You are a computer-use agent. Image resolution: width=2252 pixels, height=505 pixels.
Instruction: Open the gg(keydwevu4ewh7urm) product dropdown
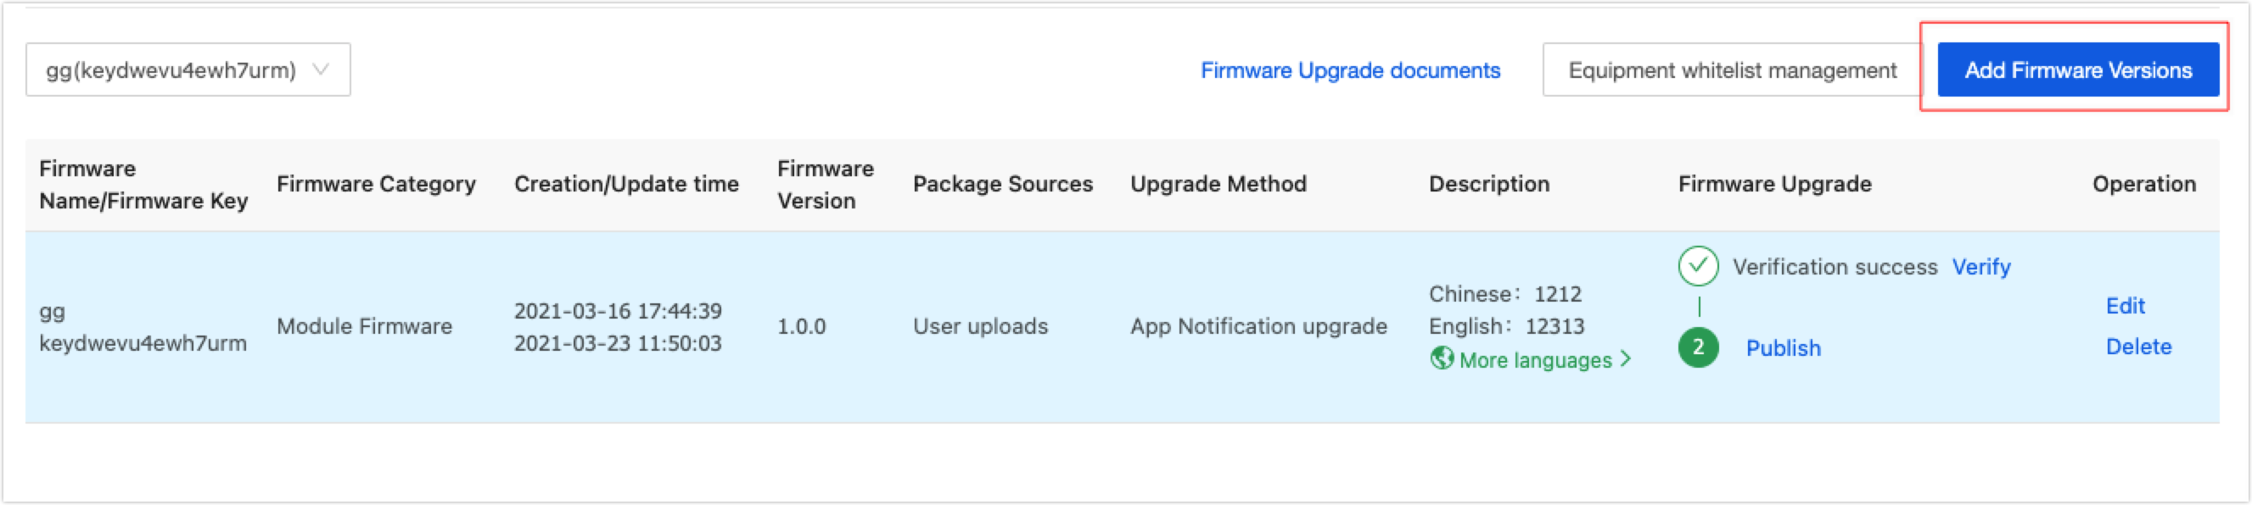pyautogui.click(x=188, y=69)
